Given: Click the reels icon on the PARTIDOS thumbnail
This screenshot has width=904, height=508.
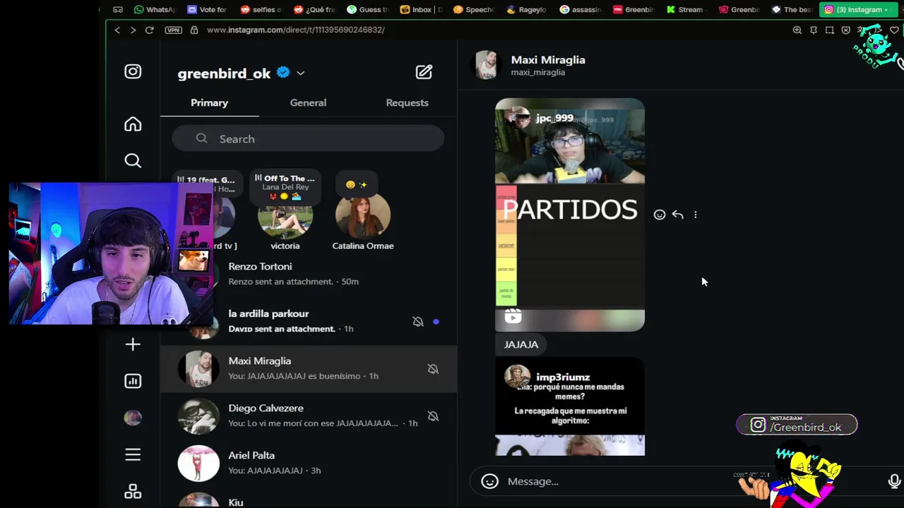Looking at the screenshot, I should coord(513,317).
